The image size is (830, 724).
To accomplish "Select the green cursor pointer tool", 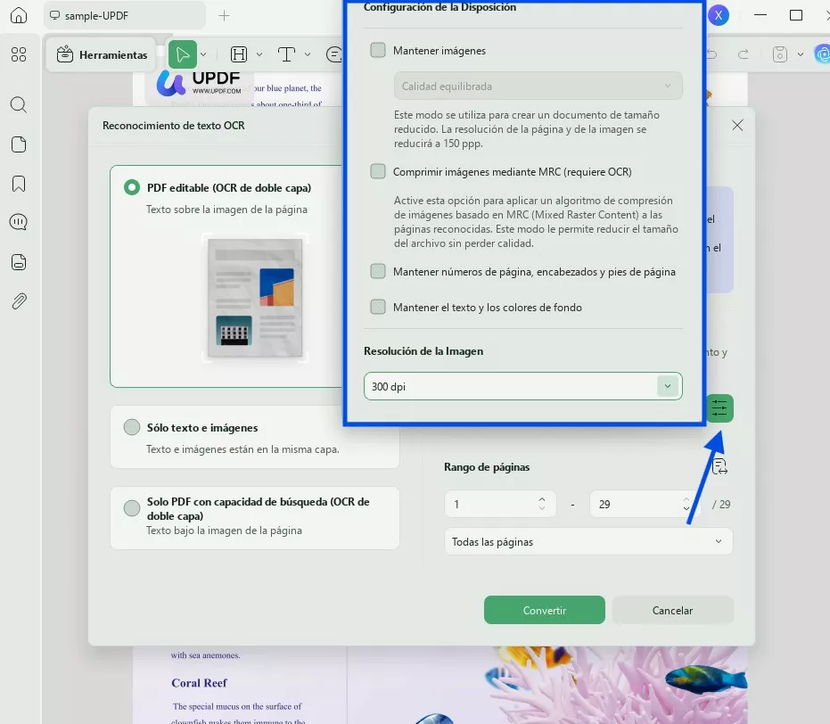I will (183, 54).
